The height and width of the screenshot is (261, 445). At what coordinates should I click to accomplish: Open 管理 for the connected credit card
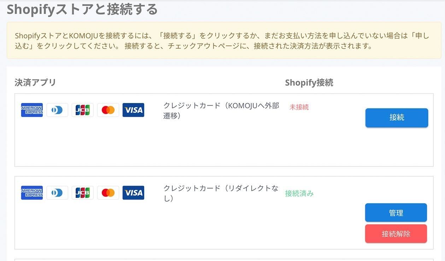396,213
